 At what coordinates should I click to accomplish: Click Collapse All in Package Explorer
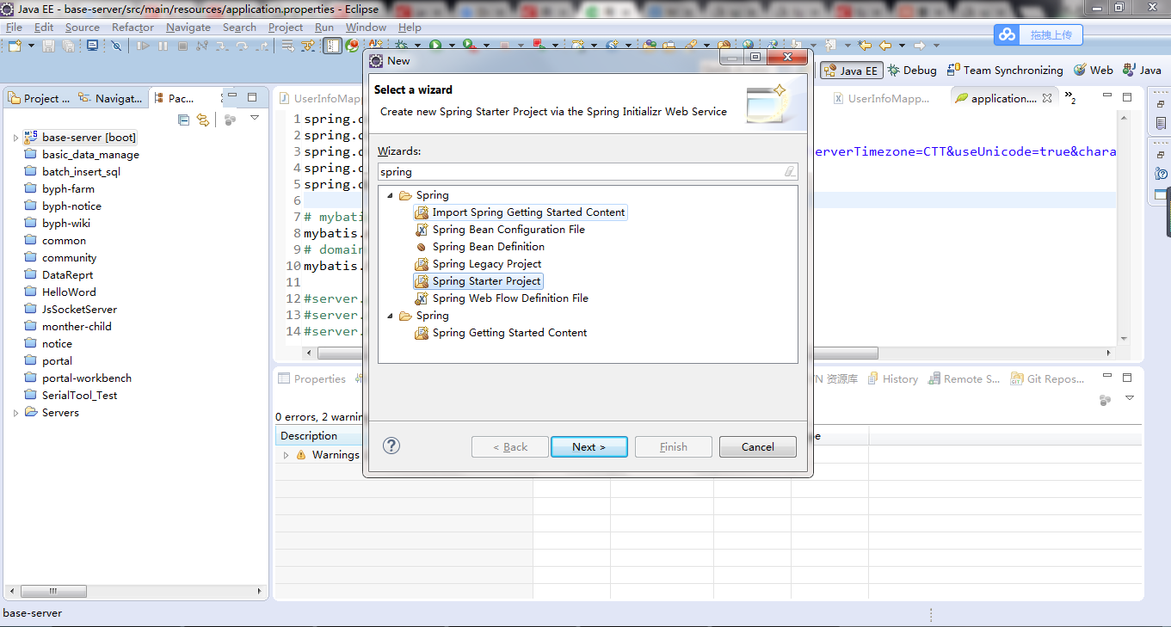click(x=183, y=120)
